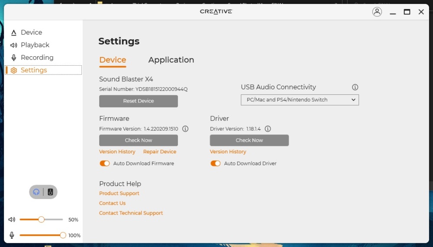Switch to the Device settings tab
Viewport: 433px width, 247px height.
point(113,60)
